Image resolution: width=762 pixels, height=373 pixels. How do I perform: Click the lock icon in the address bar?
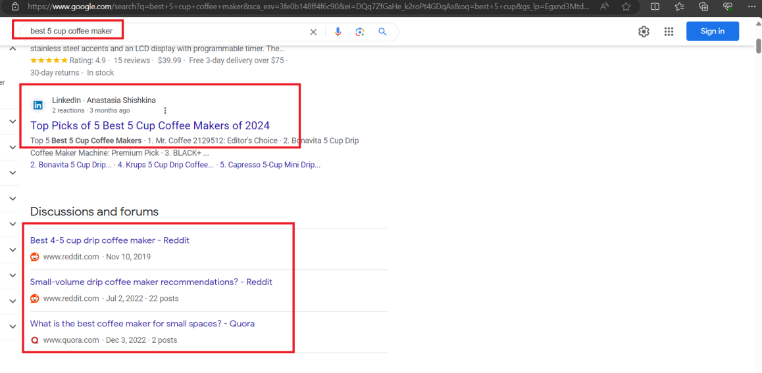(x=15, y=7)
